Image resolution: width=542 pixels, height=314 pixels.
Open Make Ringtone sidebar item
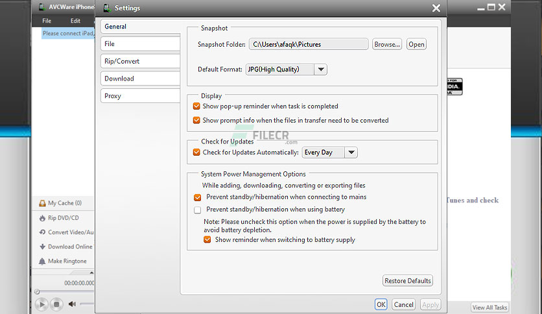[64, 261]
